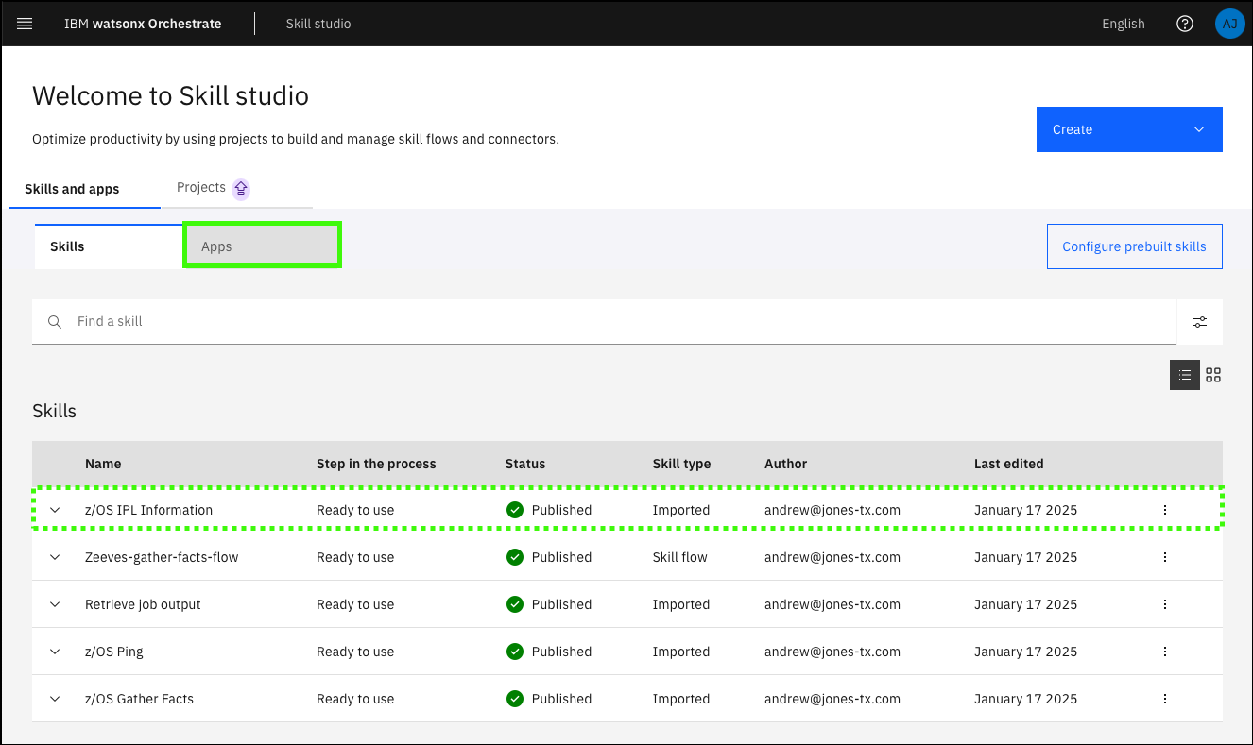The width and height of the screenshot is (1253, 745).
Task: Click the Last edited column header
Action: pos(1008,464)
